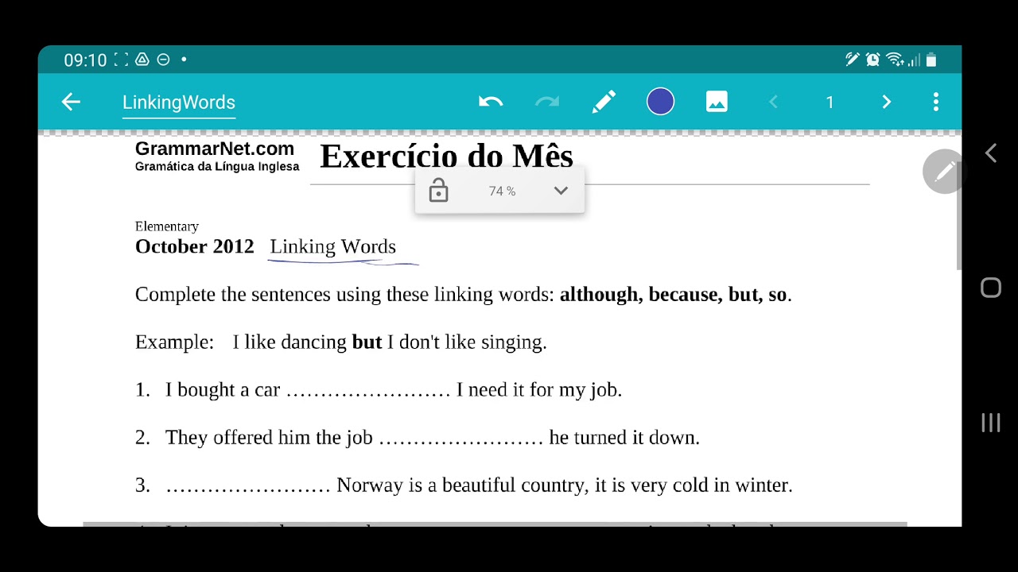Open the three-dot overflow menu
This screenshot has height=572, width=1018.
936,102
